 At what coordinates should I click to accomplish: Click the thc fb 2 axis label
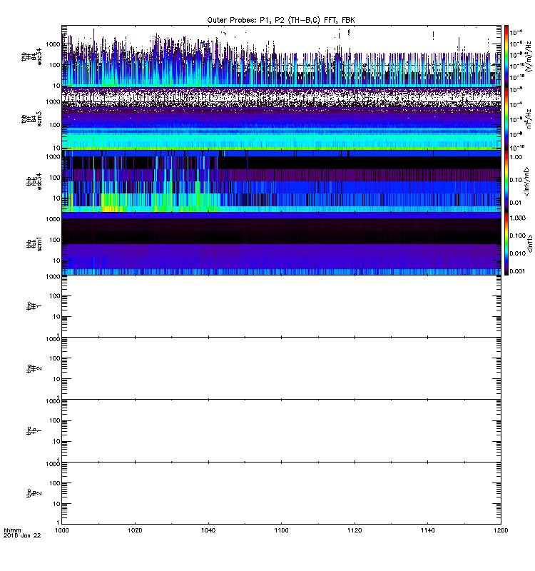pos(34,493)
